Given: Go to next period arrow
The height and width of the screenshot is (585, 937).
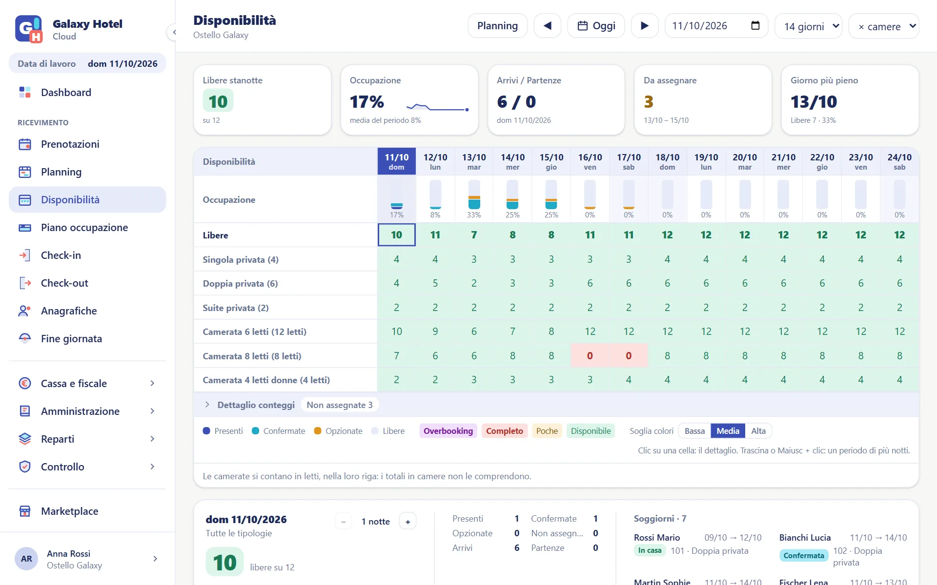Looking at the screenshot, I should (x=645, y=26).
